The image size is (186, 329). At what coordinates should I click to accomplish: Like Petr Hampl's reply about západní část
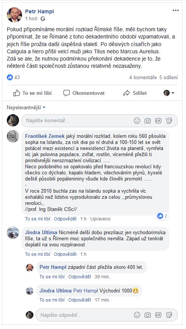(52, 276)
